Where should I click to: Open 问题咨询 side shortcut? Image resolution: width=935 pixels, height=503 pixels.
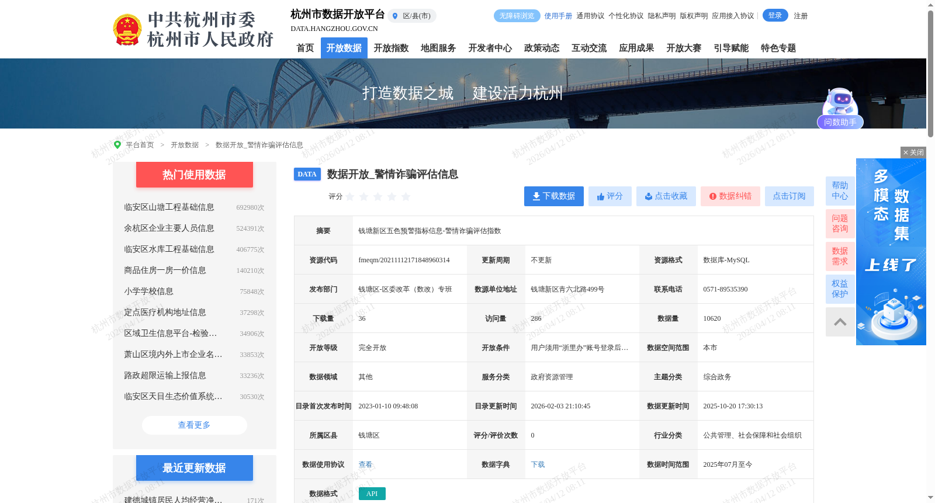point(840,224)
